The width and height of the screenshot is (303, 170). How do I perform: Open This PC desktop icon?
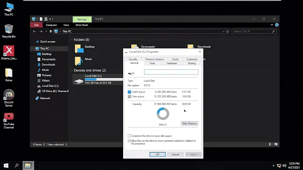pos(9,9)
